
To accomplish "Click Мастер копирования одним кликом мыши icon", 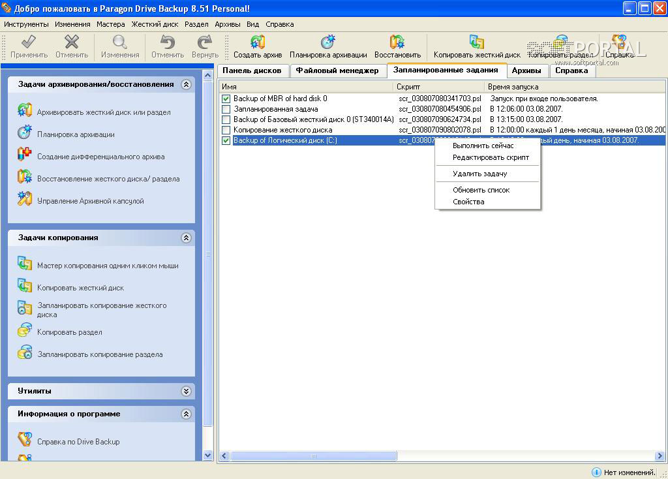I will 25,264.
